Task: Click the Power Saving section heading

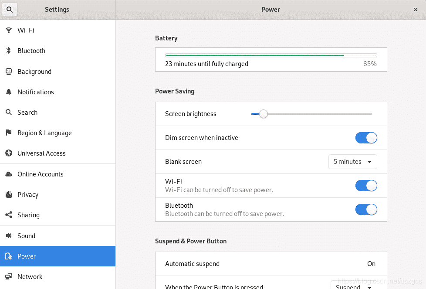Action: click(x=175, y=91)
